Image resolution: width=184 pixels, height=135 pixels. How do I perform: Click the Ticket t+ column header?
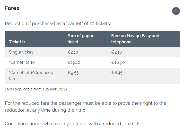click(x=17, y=42)
